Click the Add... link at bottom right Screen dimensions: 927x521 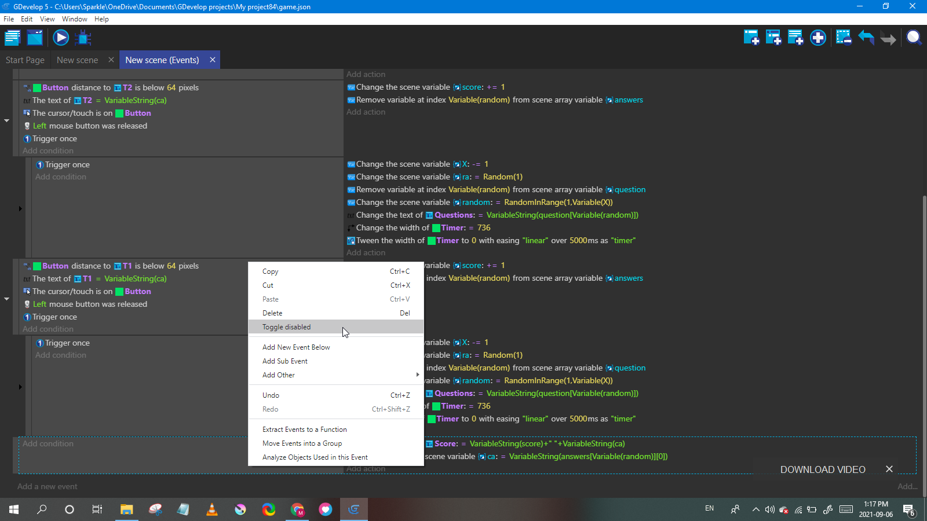pos(907,486)
